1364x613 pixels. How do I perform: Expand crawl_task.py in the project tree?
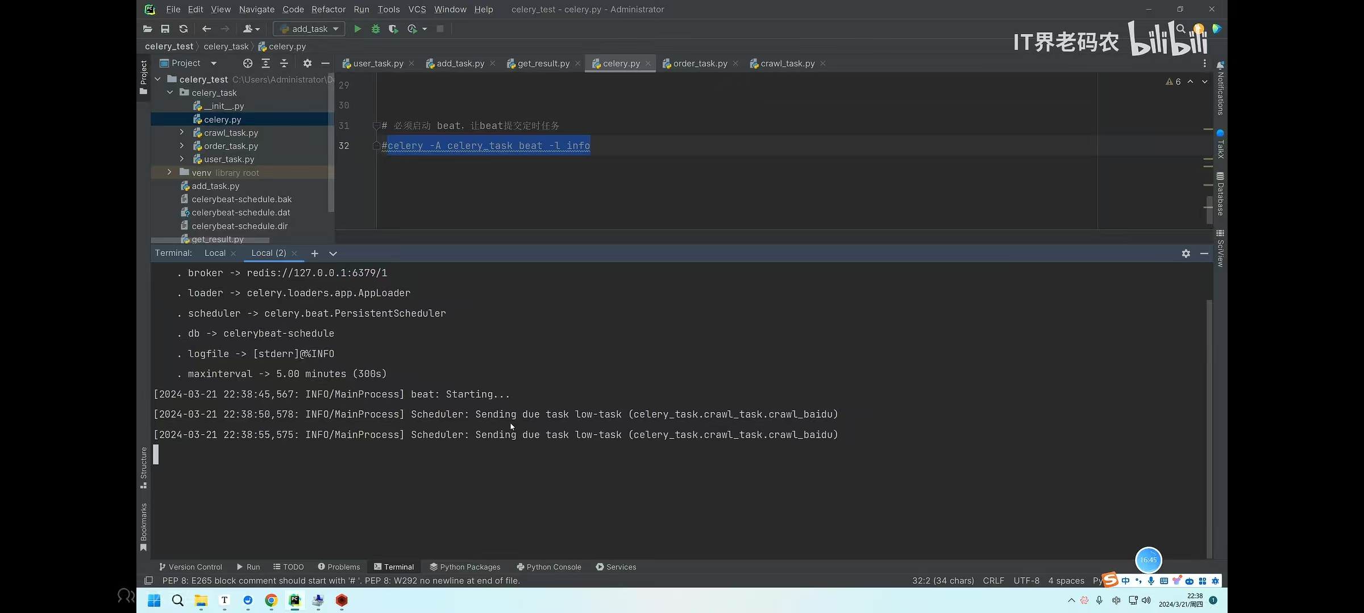182,132
